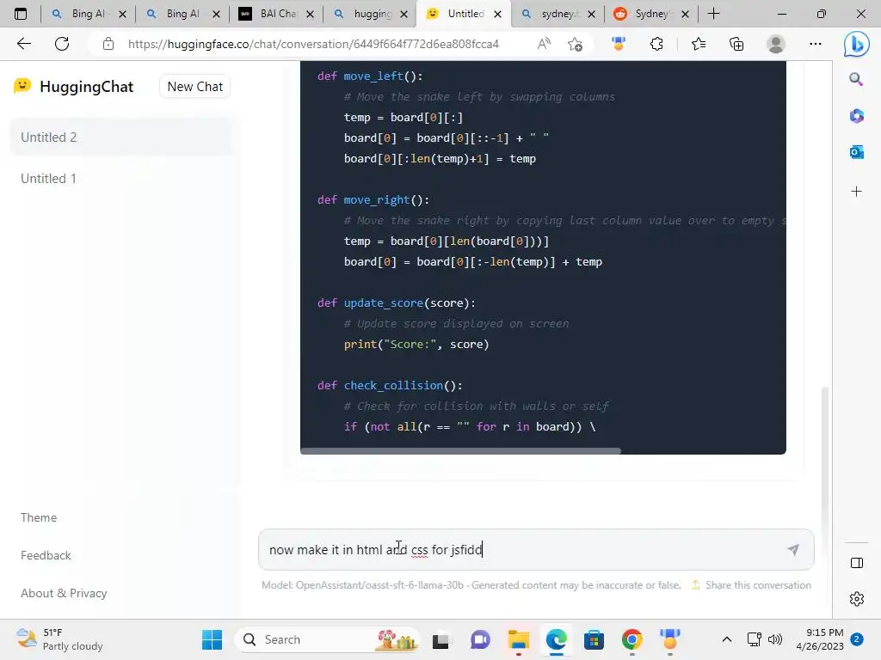
Task: Open the Untitled 2 conversation
Action: (122, 137)
